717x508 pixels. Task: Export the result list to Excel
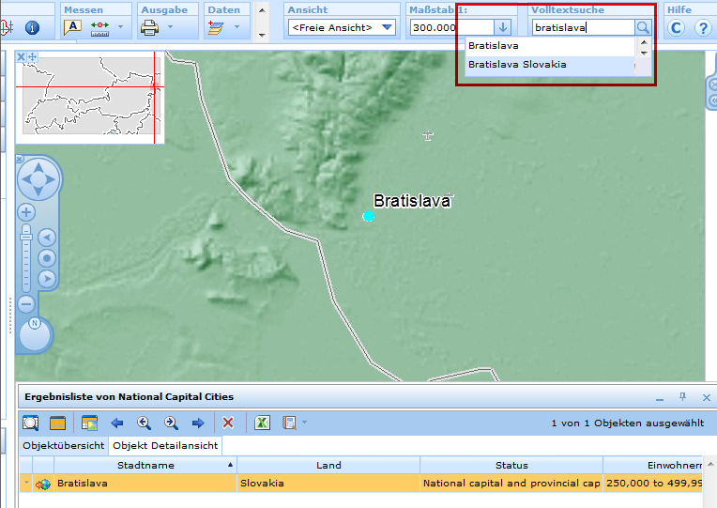pos(264,423)
